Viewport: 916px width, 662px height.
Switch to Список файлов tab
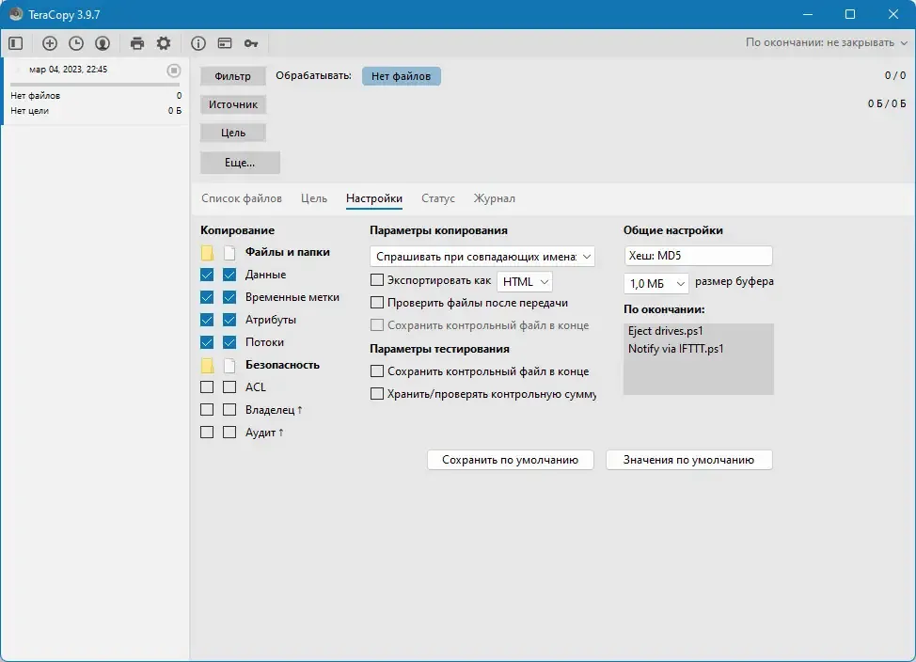(242, 198)
